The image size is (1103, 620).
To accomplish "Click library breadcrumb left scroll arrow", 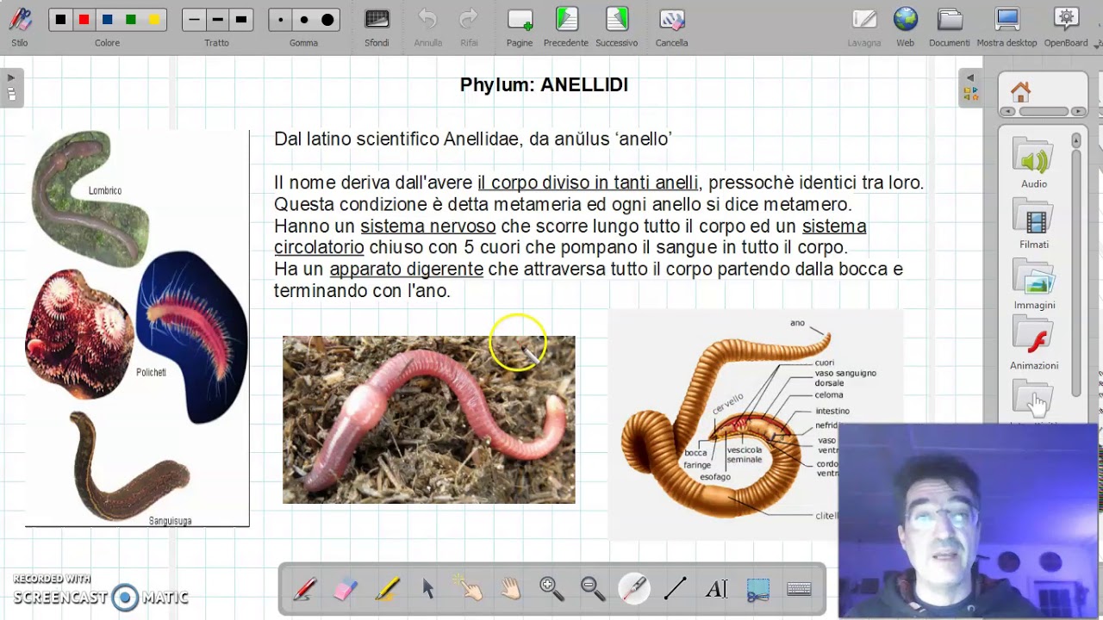I will [1007, 112].
